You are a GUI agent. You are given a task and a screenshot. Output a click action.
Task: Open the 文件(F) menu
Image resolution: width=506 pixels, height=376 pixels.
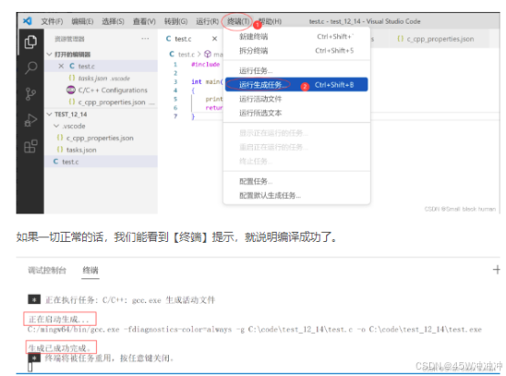52,22
